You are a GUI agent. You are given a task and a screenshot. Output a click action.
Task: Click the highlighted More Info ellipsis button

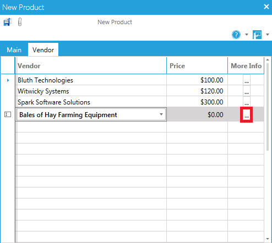247,115
